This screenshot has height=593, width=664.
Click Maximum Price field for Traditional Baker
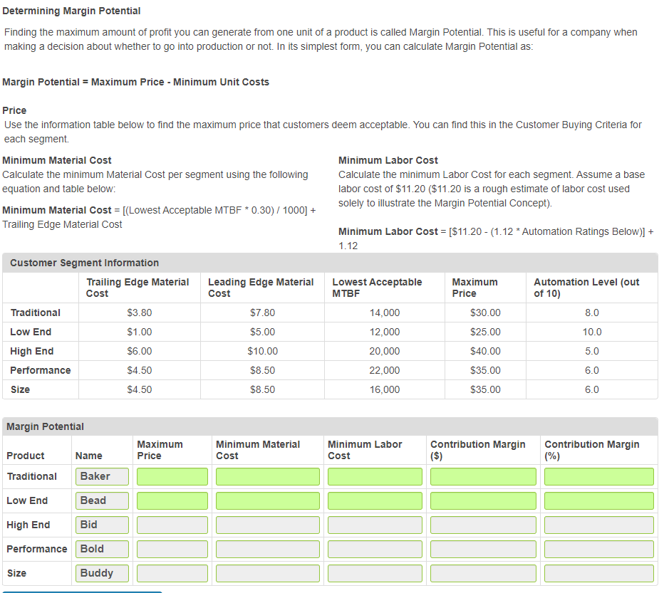172,476
